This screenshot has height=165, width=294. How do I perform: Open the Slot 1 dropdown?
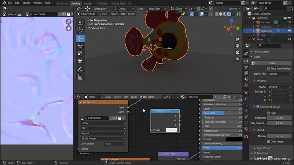coord(170,97)
